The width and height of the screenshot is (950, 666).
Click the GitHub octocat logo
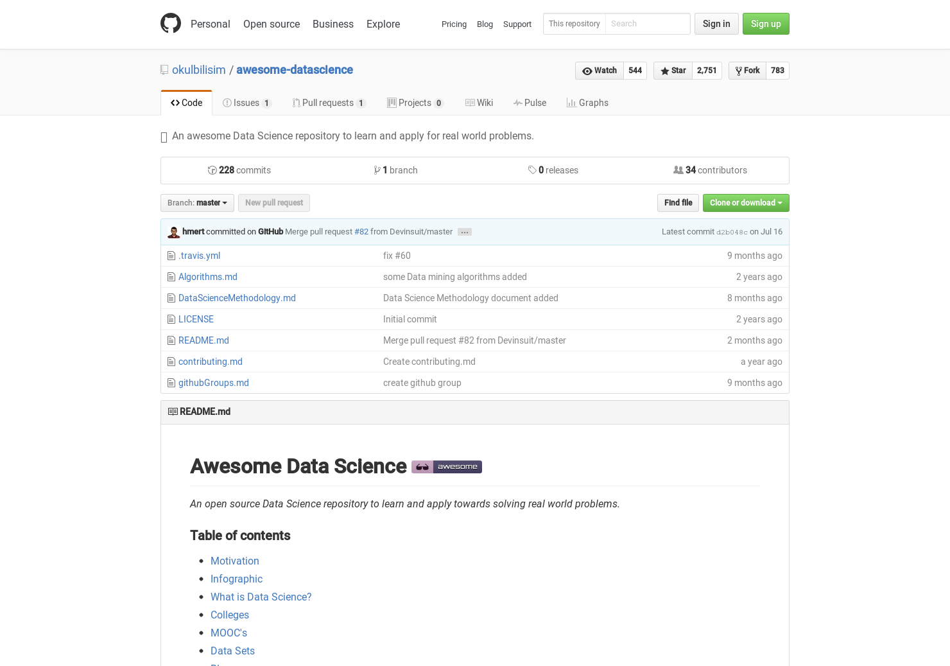171,23
